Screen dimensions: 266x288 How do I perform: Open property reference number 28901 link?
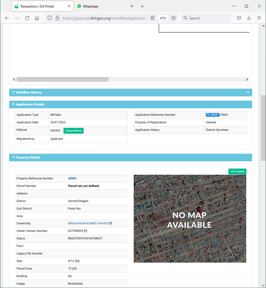tap(72, 178)
